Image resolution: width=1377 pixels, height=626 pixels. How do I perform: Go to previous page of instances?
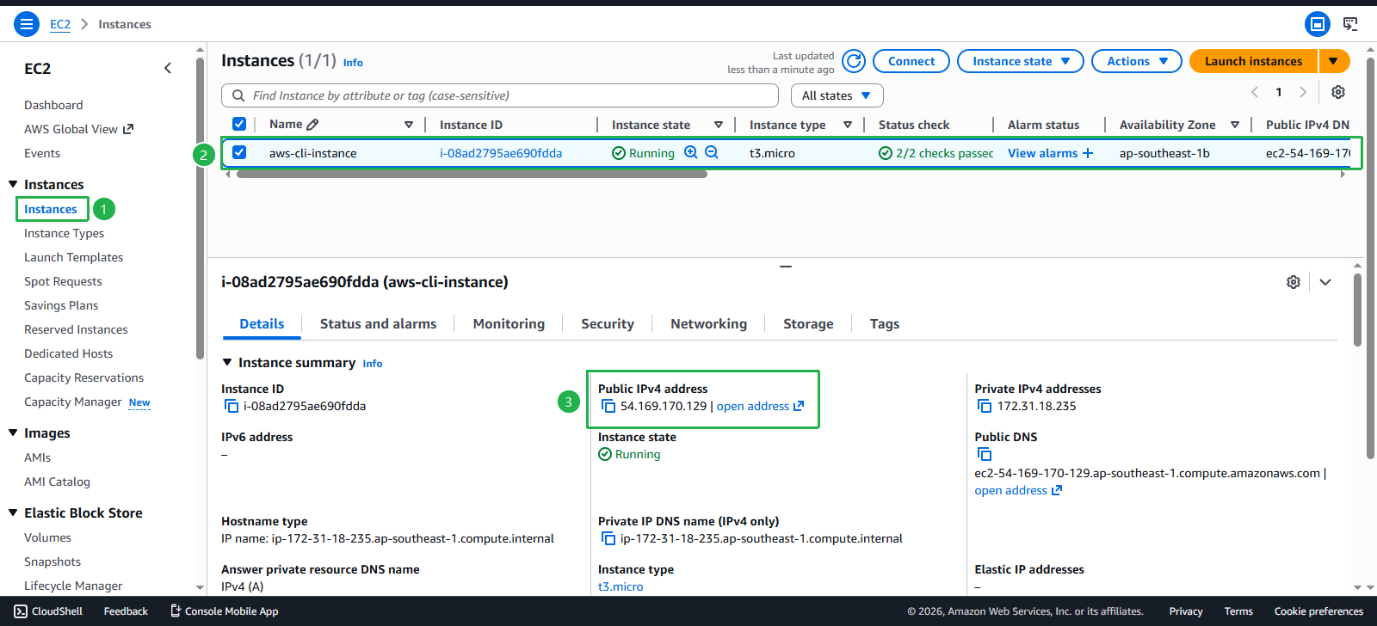pyautogui.click(x=1255, y=92)
